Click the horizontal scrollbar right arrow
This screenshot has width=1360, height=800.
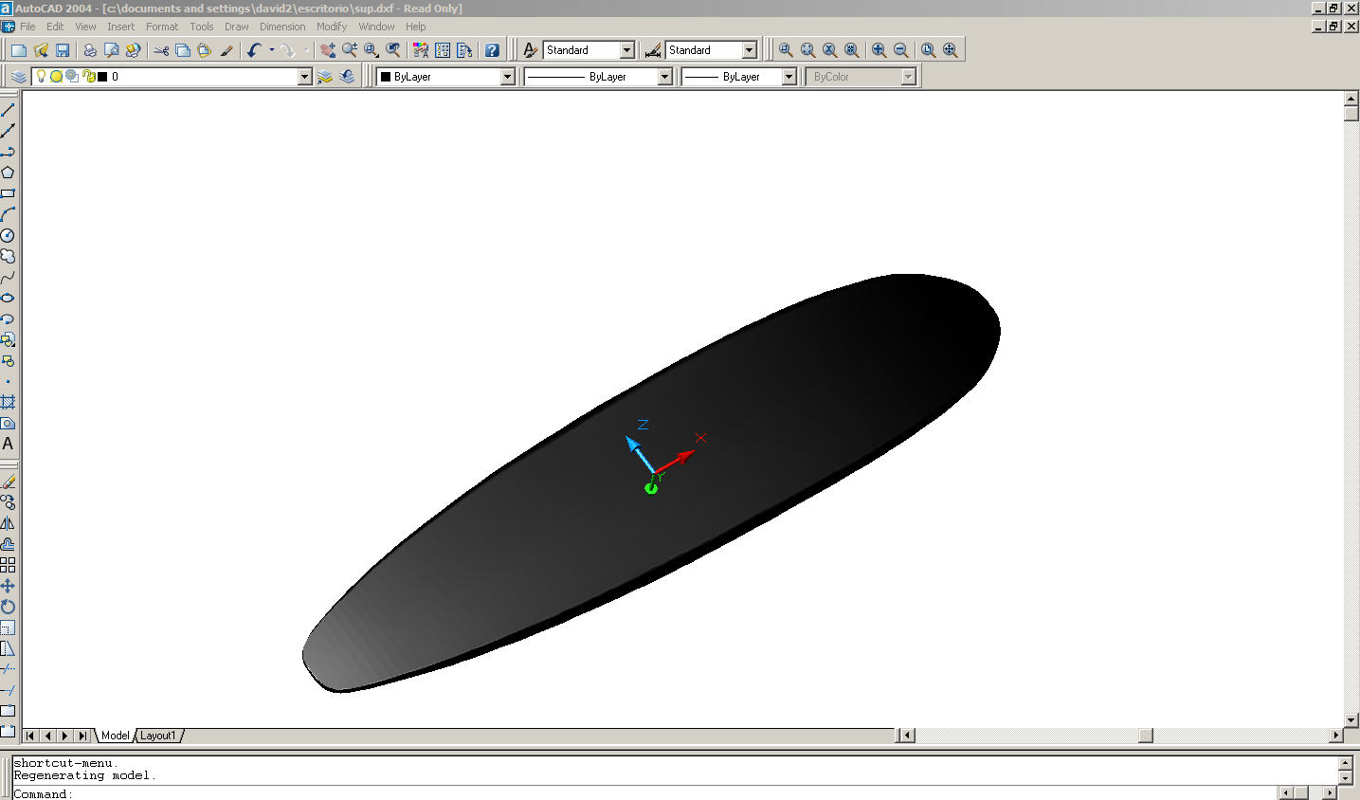click(x=1336, y=736)
